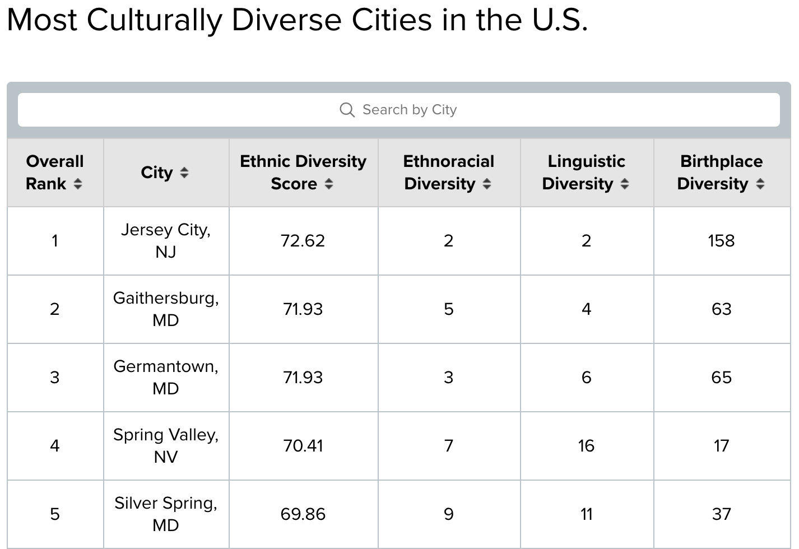Select the Germantown, MD cell
Screen dimensions: 799x549
(x=166, y=378)
